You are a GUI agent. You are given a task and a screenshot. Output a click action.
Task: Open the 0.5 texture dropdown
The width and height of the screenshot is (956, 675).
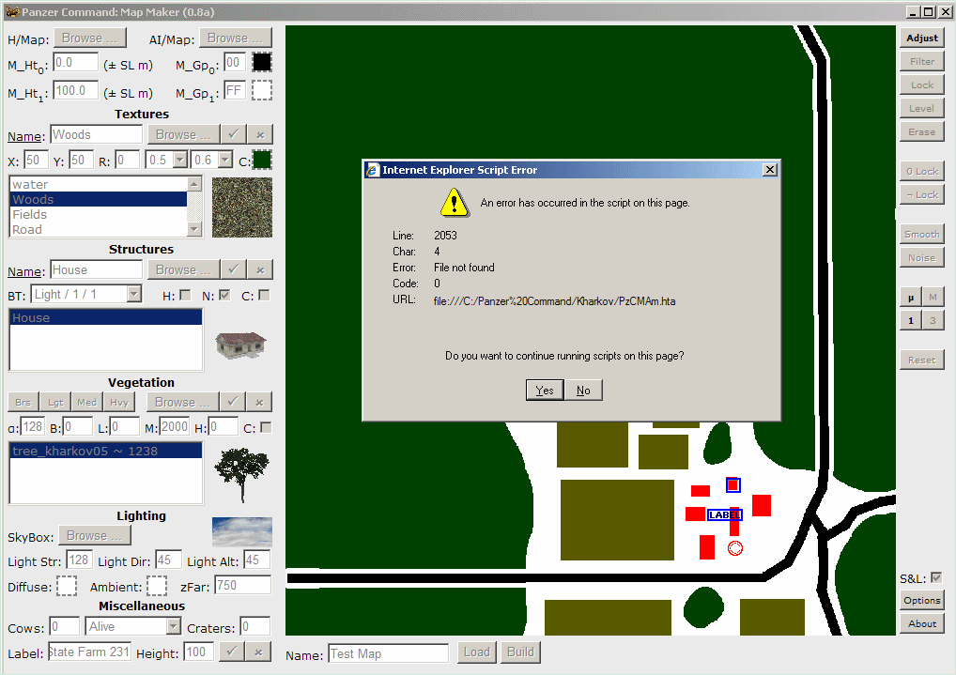point(180,160)
